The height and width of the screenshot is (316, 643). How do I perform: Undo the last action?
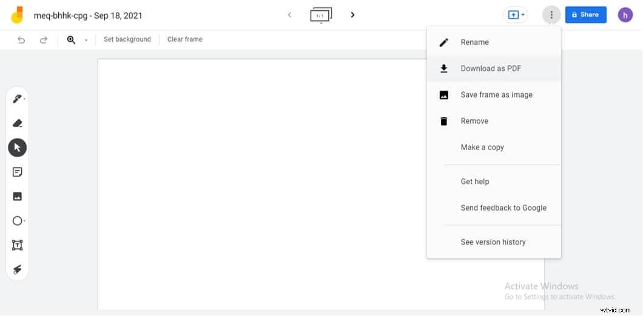(21, 40)
